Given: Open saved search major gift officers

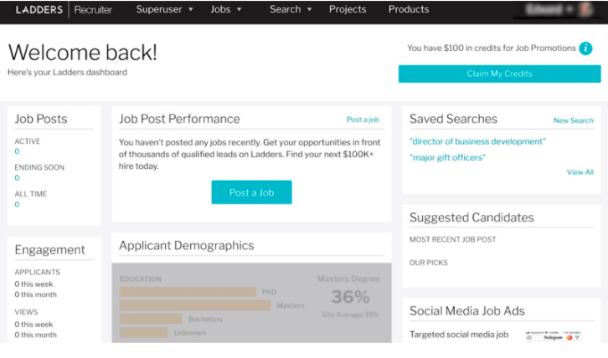Looking at the screenshot, I should (447, 157).
